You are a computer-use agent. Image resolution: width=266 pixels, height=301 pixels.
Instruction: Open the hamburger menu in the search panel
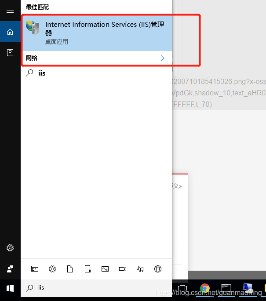pyautogui.click(x=10, y=11)
